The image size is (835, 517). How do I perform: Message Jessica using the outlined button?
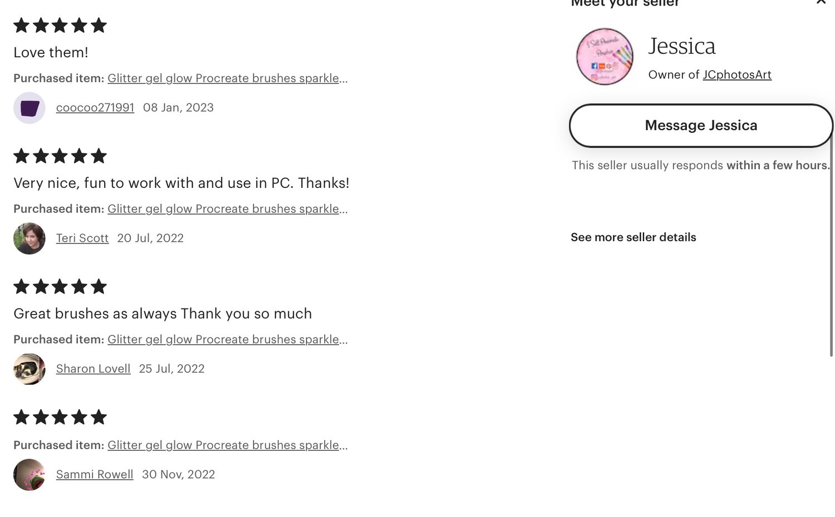[701, 126]
